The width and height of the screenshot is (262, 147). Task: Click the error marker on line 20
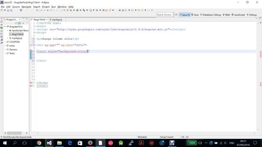click(31, 82)
